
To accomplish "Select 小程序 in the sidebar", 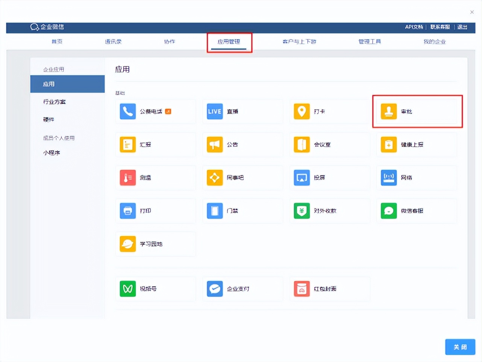I will pyautogui.click(x=52, y=152).
